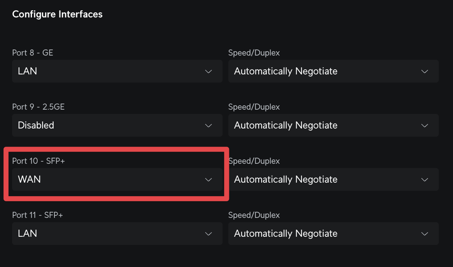Click the chevron in Port 9 Speed/Duplex dropdown
The height and width of the screenshot is (267, 453).
coord(425,126)
